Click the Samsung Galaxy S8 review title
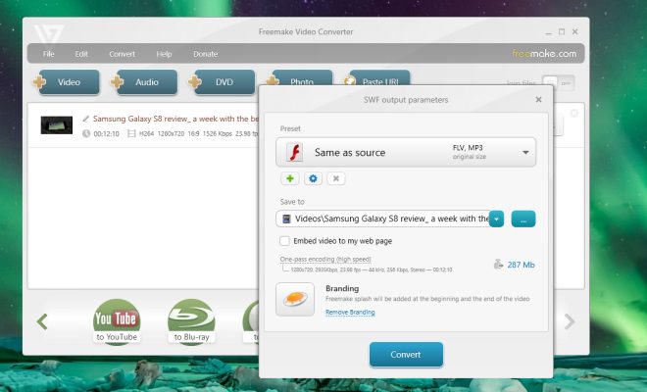This screenshot has width=647, height=392. tap(175, 119)
